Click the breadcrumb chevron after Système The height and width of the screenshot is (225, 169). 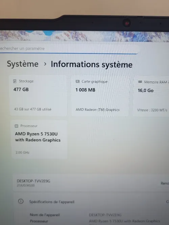(45, 64)
